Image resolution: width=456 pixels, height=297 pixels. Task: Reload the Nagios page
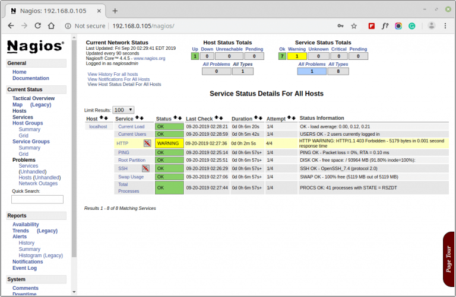click(x=38, y=26)
